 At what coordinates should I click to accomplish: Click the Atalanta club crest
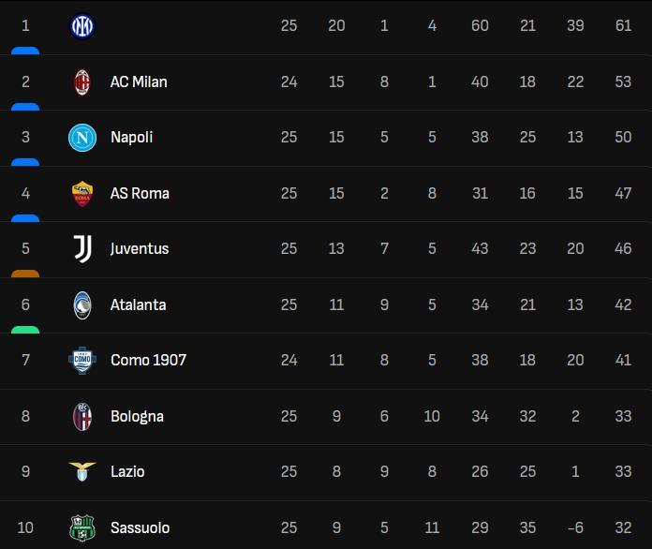pos(82,305)
